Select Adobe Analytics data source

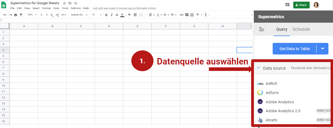[x=280, y=102]
